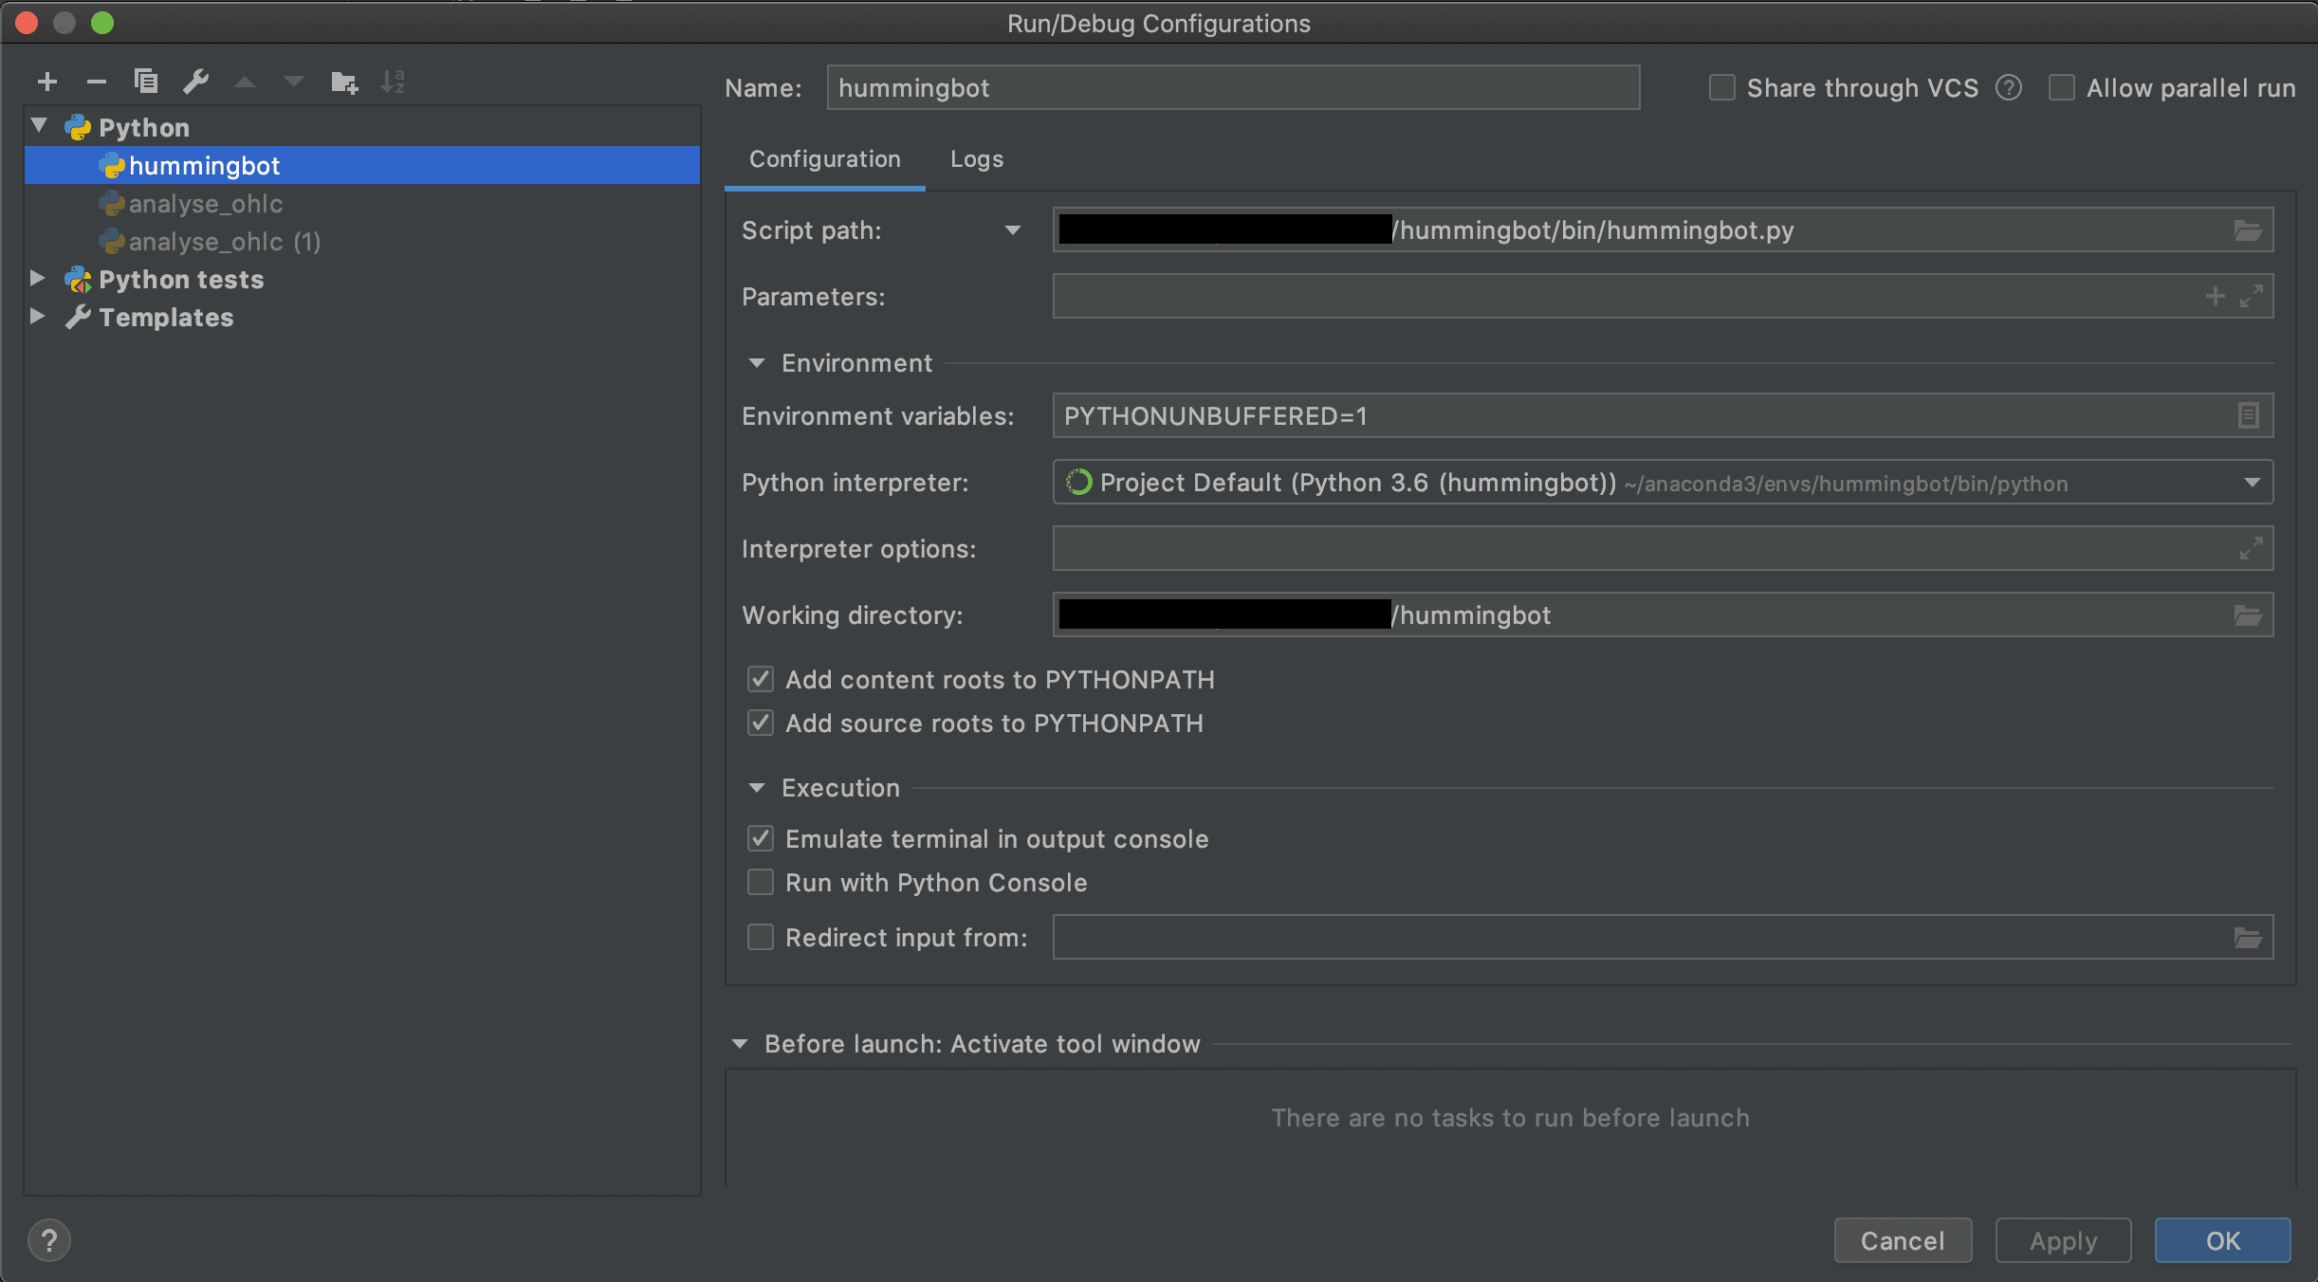
Task: Select the Python tests group
Action: click(x=362, y=279)
